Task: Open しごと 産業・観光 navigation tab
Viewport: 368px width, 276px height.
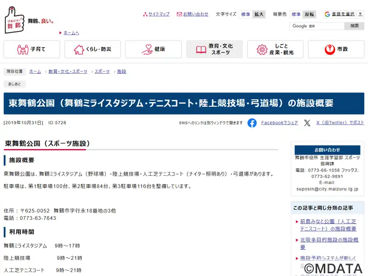Action: [x=275, y=49]
